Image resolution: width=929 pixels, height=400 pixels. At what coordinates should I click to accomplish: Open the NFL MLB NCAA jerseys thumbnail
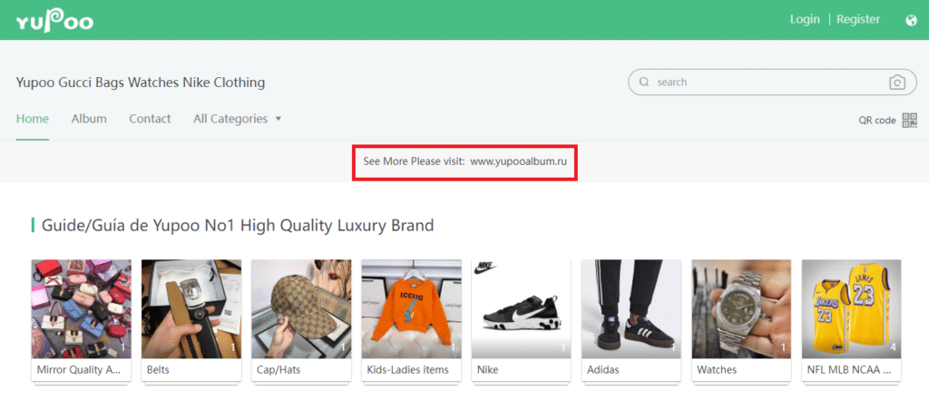tap(851, 308)
